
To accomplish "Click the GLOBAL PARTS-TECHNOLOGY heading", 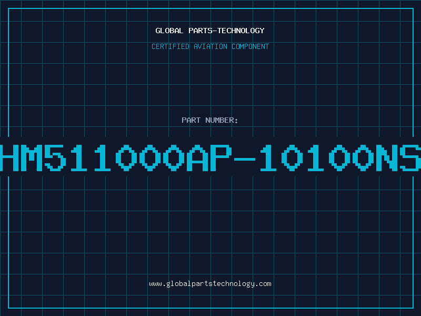I will click(210, 31).
